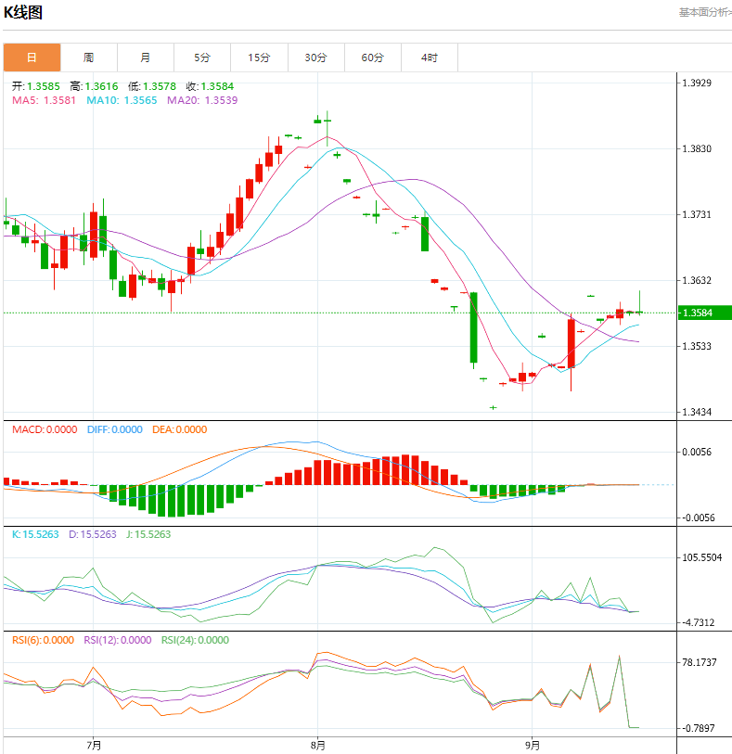Viewport: 732px width, 754px height.
Task: Switch to the 4时 interval tab
Action: tap(429, 58)
